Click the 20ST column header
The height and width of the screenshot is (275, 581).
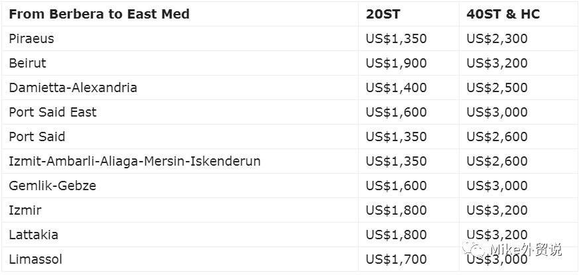(x=383, y=14)
